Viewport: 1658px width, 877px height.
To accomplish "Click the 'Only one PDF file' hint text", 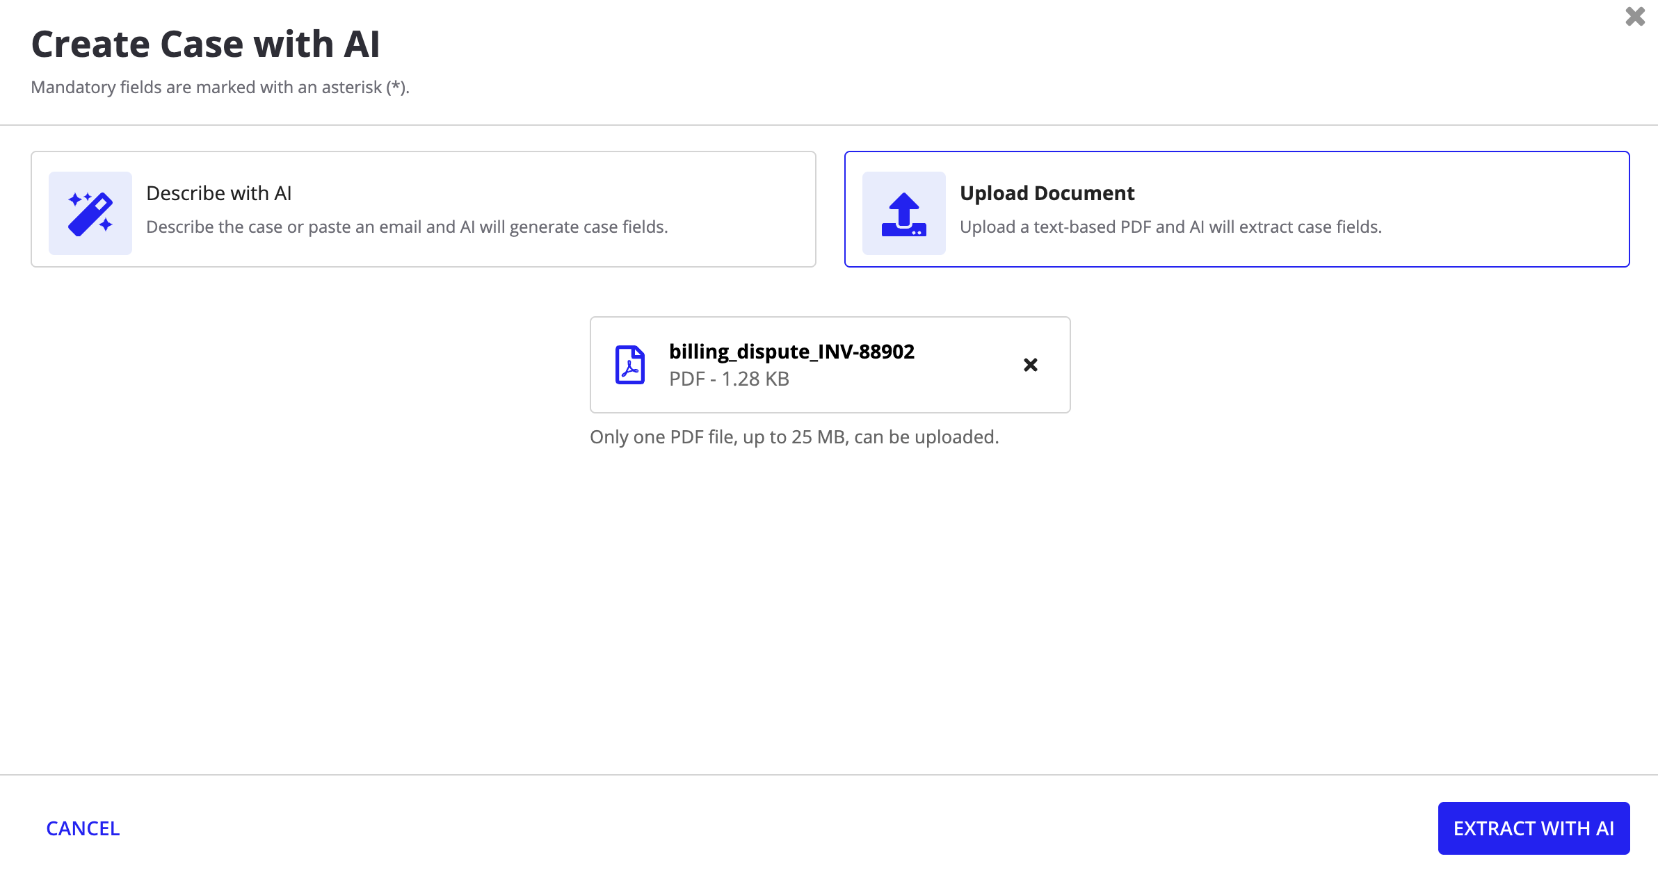I will pos(794,437).
